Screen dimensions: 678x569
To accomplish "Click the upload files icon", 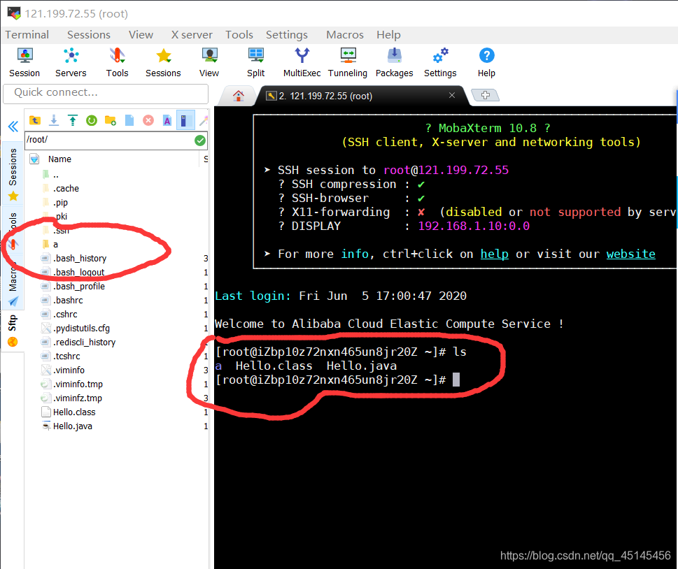I will 73,120.
